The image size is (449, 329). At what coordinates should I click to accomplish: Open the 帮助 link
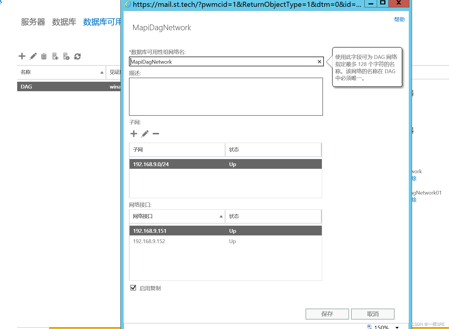tap(399, 19)
